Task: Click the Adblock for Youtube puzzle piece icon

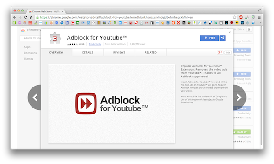Action: pos(55,38)
